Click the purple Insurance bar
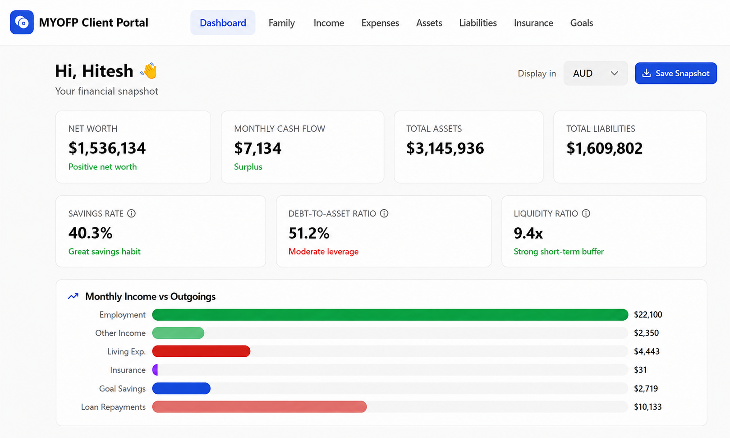 click(155, 370)
